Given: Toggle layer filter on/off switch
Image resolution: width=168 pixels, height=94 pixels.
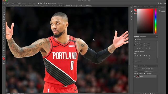Looking at the screenshot, I should click(x=153, y=69).
